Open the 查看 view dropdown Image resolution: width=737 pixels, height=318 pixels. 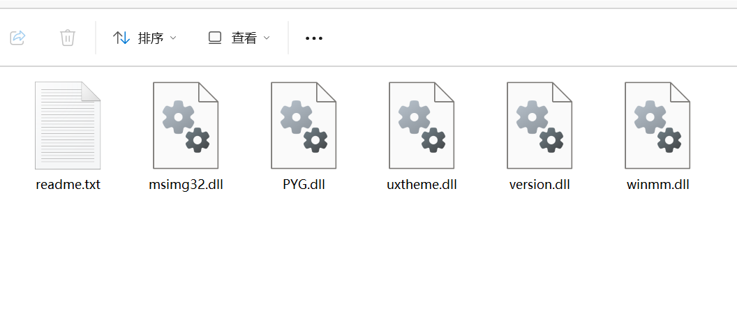tap(239, 38)
